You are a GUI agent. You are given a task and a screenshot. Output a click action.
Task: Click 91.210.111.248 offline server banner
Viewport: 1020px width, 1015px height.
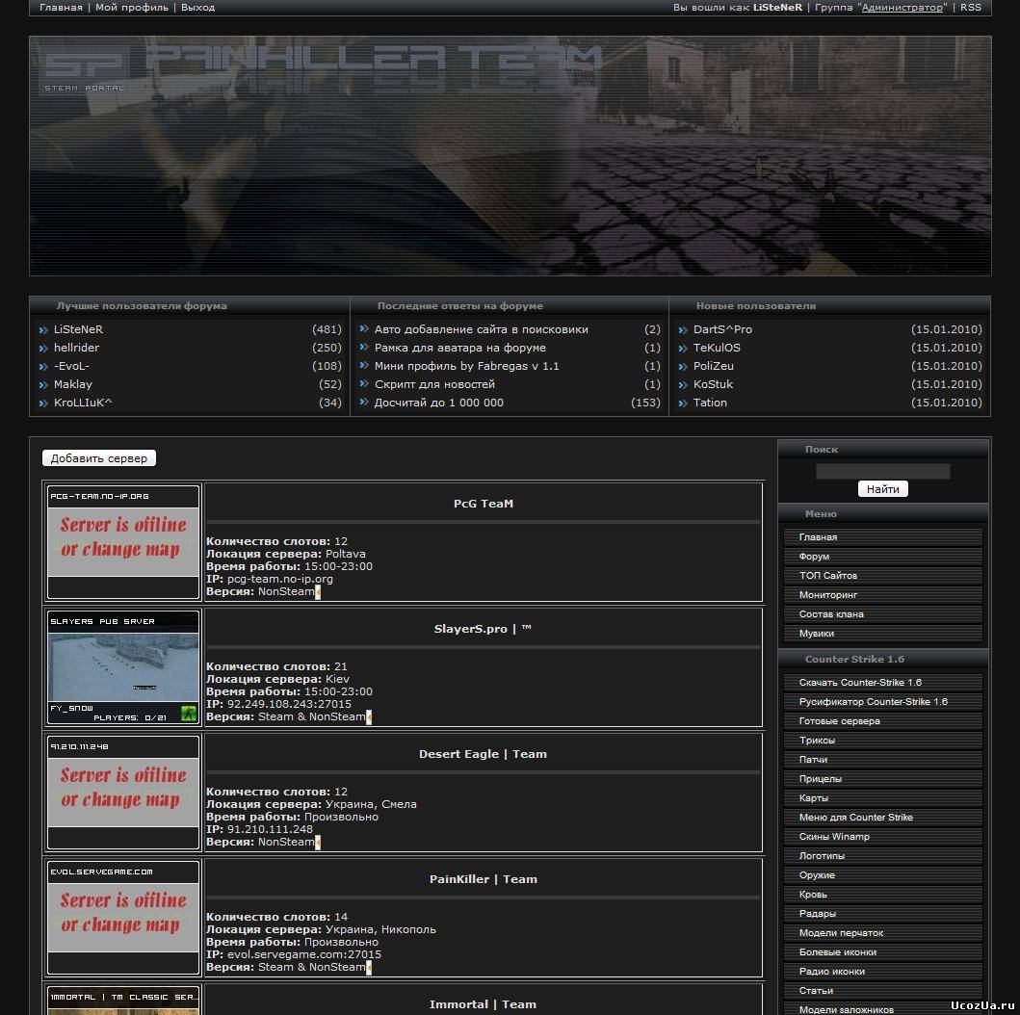tap(123, 792)
